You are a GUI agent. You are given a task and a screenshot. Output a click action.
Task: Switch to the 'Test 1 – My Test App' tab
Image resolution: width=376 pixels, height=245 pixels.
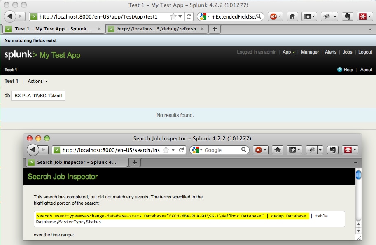click(x=53, y=29)
